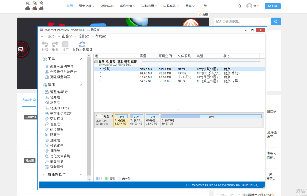Click the website search magnifier icon in header
307x196 pixels.
[240, 6]
